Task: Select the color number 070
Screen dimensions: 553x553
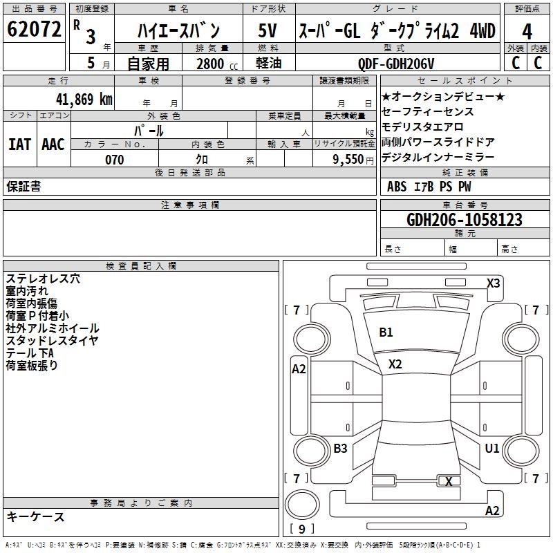Action: (114, 160)
